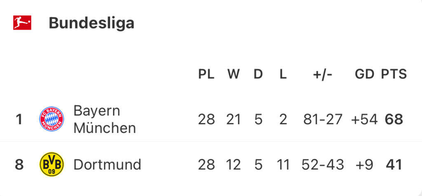
Task: Open the Dortmund team name
Action: tap(108, 165)
